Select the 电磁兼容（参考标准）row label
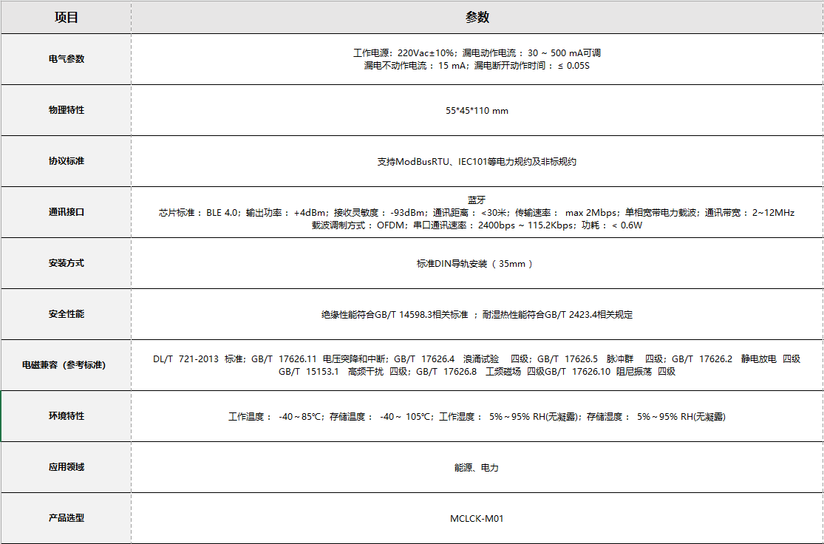824x544 pixels. point(65,364)
